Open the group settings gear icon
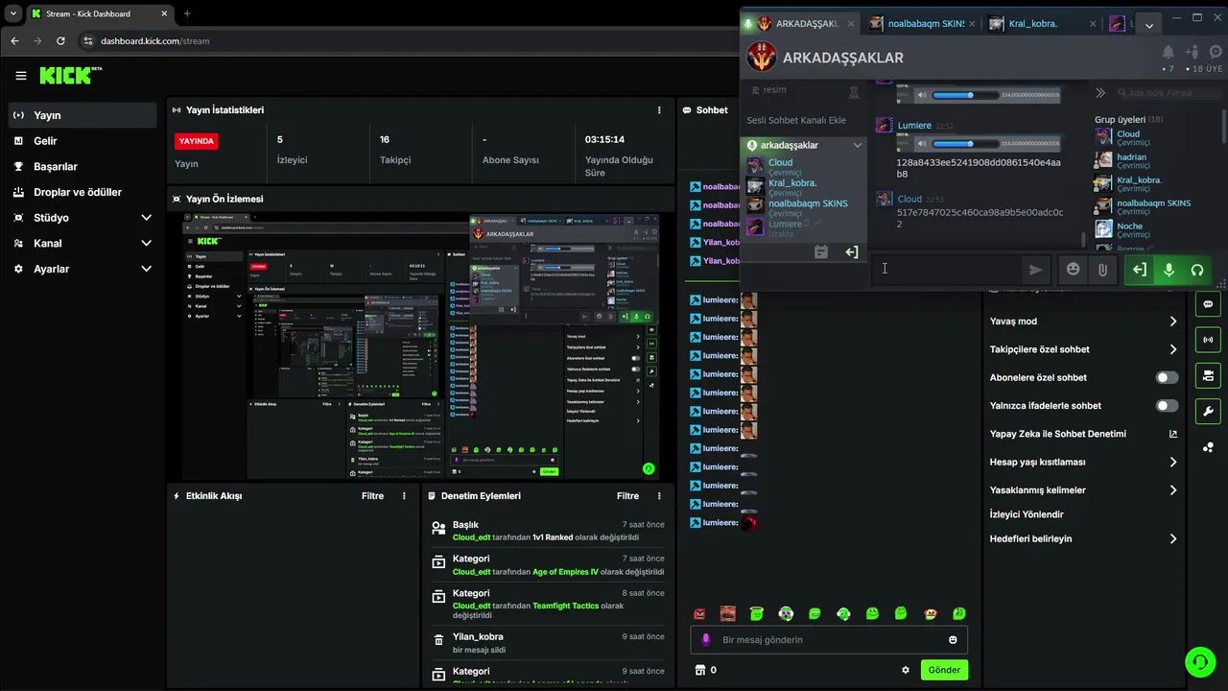Screen dimensions: 1228x691 [1216, 52]
